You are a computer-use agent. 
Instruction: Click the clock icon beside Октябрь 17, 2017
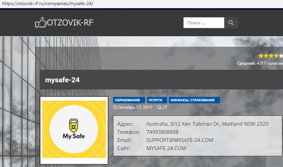pyautogui.click(x=115, y=107)
